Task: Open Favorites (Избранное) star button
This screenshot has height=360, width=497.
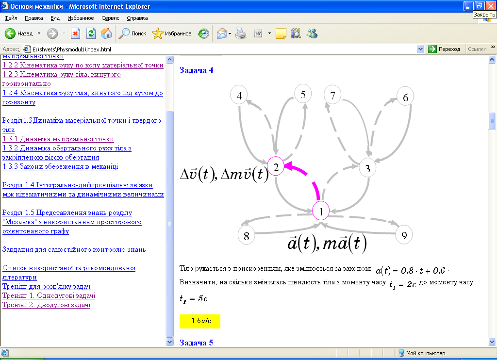Action: (172, 33)
